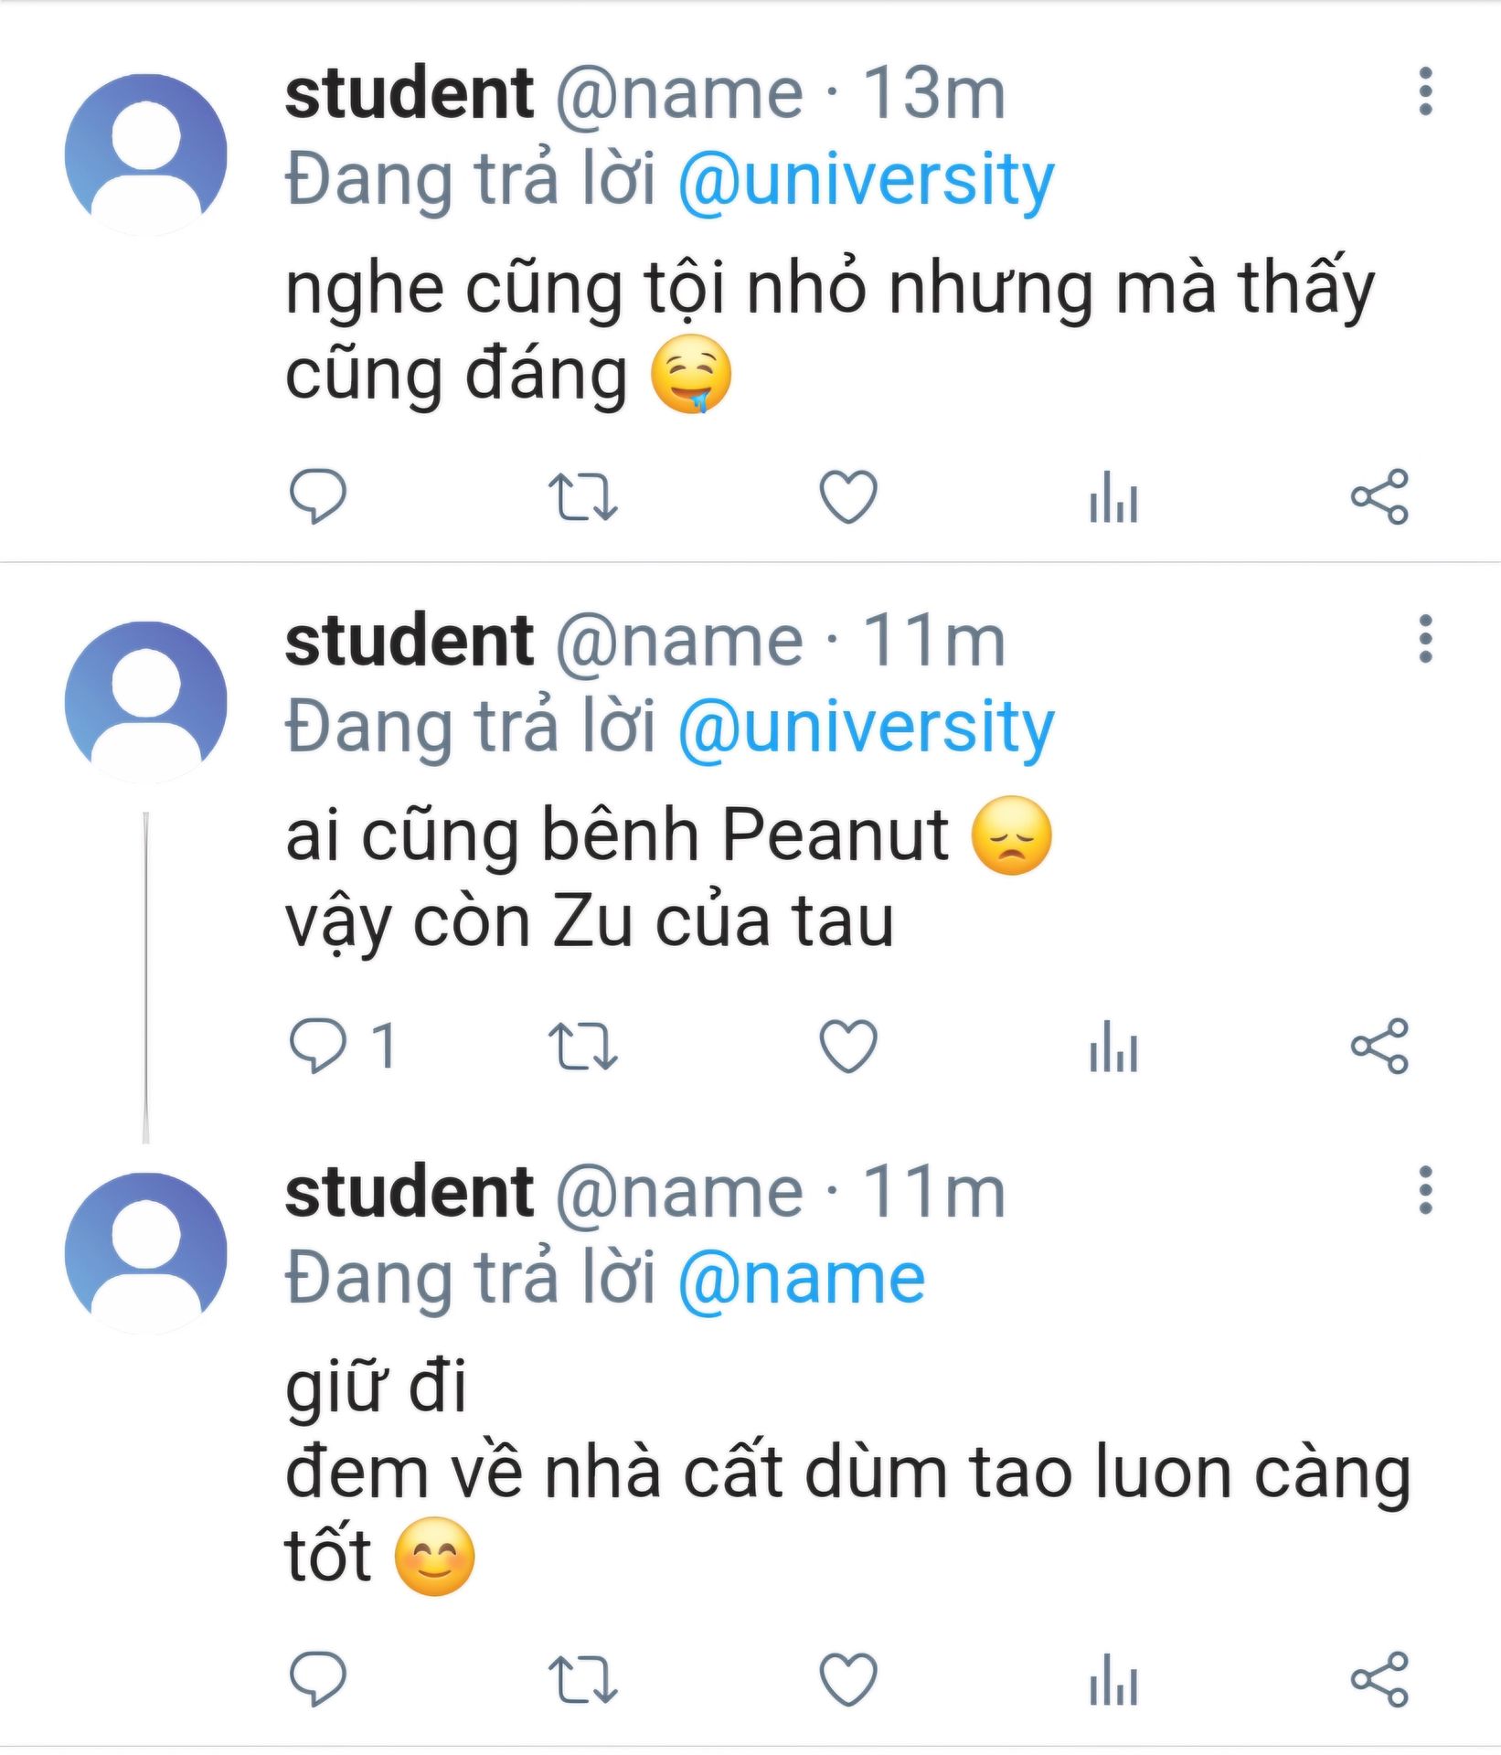The image size is (1501, 1755).
Task: Open @name mention link in last tweet
Action: (801, 1278)
